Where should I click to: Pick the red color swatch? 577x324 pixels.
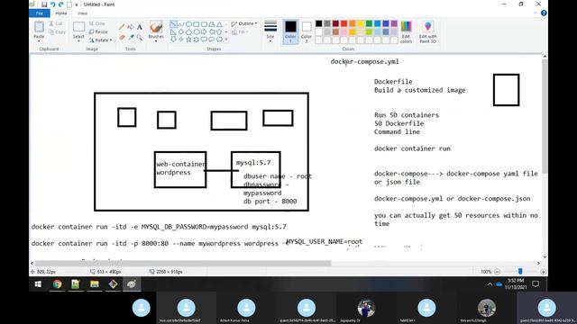(343, 23)
